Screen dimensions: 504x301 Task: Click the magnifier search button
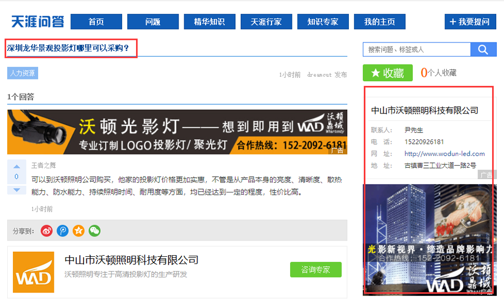tap(483, 49)
